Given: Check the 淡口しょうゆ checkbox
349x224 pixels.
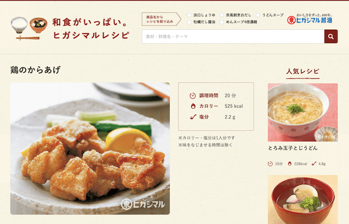Looking at the screenshot, I should click(189, 15).
